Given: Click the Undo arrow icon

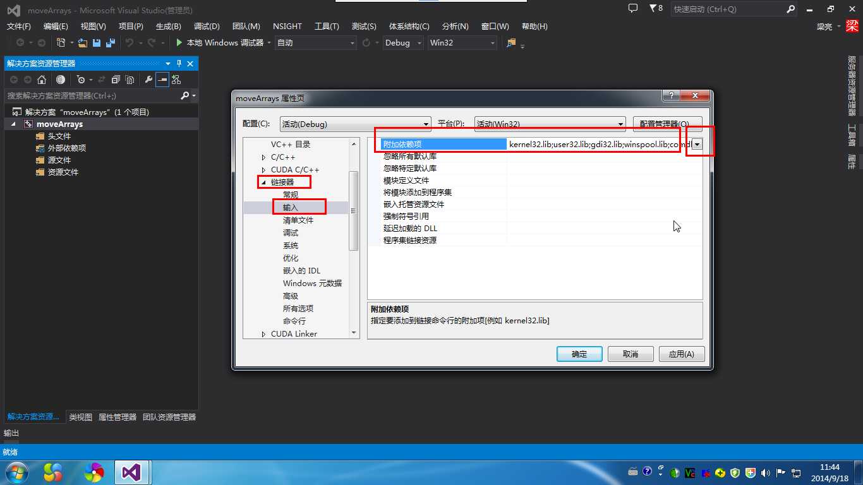Looking at the screenshot, I should click(x=129, y=43).
